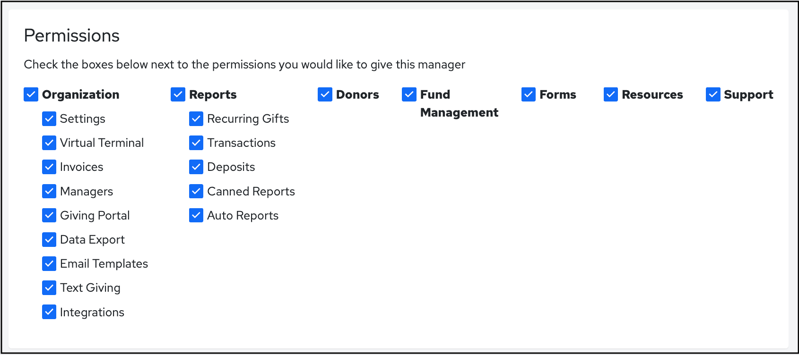This screenshot has height=355, width=799.
Task: Toggle the Settings permission checkbox
Action: pos(49,118)
